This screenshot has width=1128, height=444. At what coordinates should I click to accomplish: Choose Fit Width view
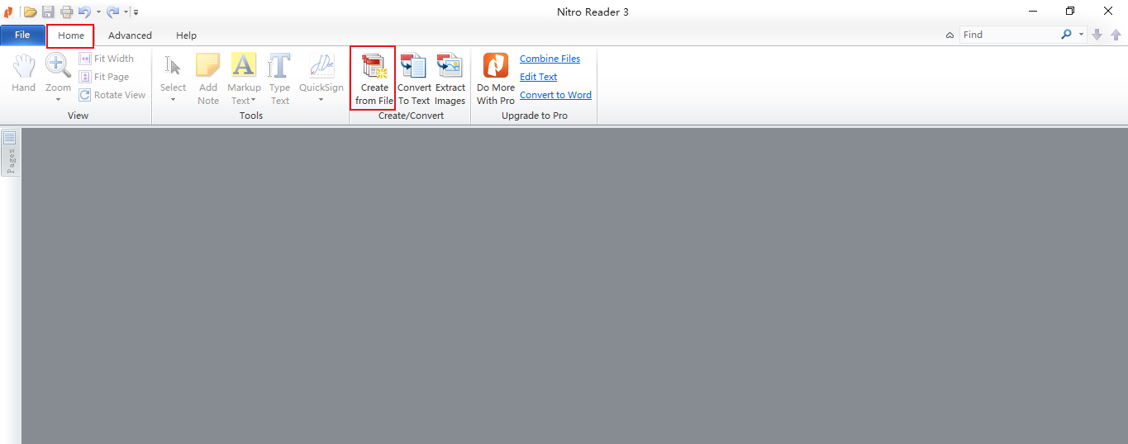pos(107,59)
